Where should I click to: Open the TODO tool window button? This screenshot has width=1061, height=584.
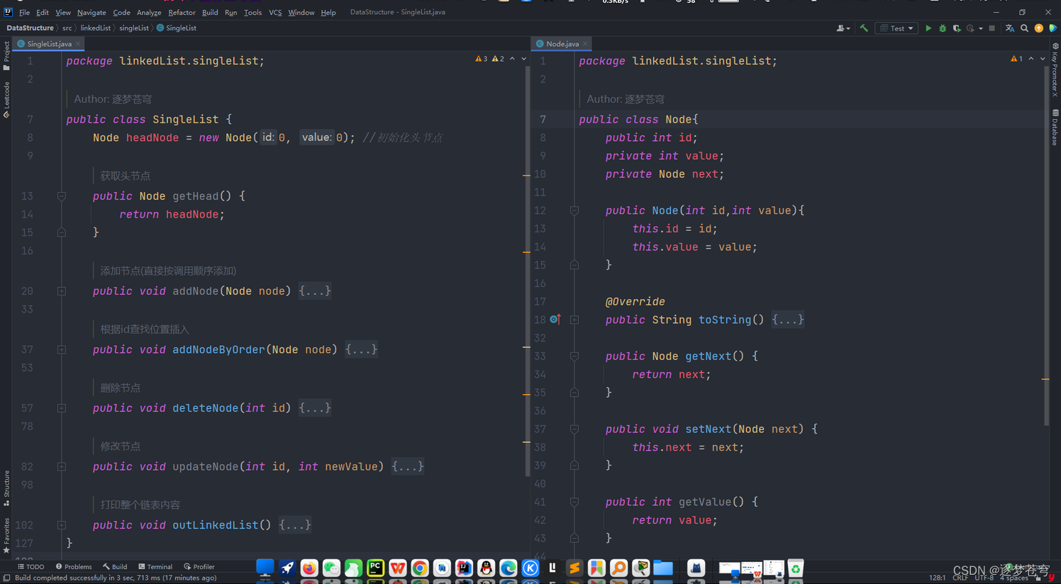[x=31, y=567]
